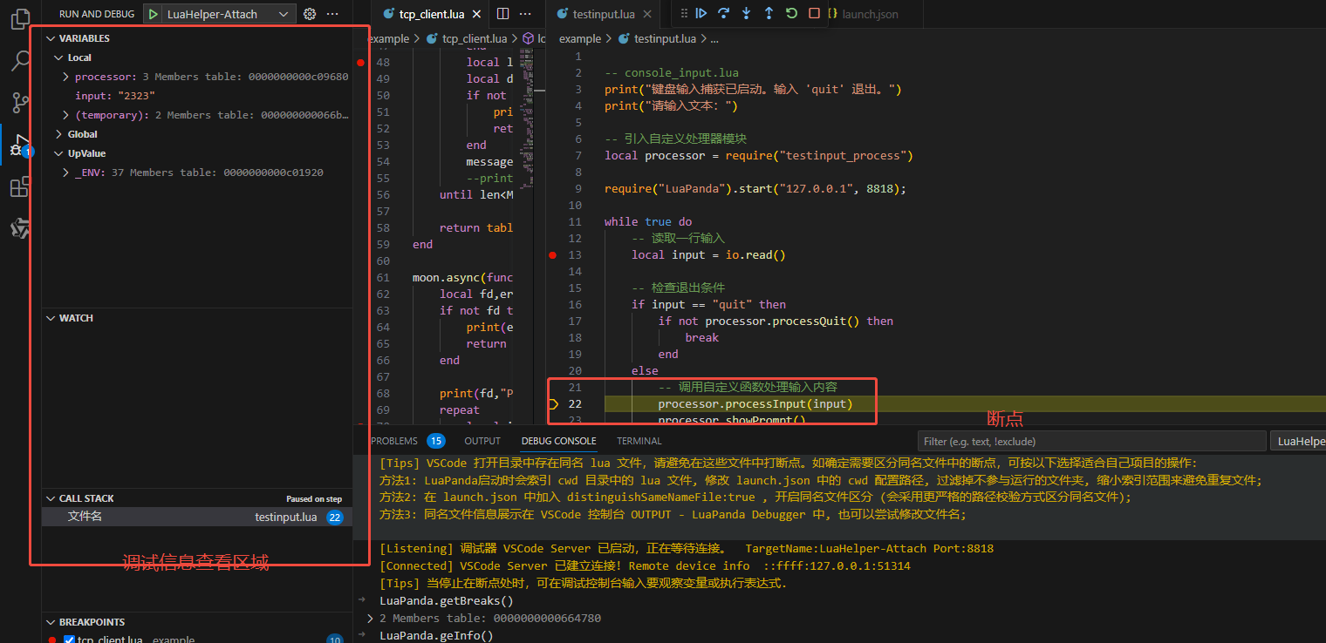The width and height of the screenshot is (1326, 643).
Task: Open the debug console session dropdown LuaHelper
Action: pos(1297,441)
